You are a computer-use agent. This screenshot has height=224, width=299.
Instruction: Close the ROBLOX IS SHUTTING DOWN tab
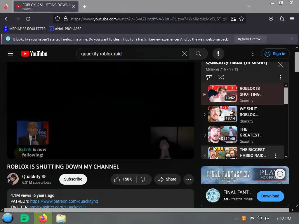coord(74,6)
